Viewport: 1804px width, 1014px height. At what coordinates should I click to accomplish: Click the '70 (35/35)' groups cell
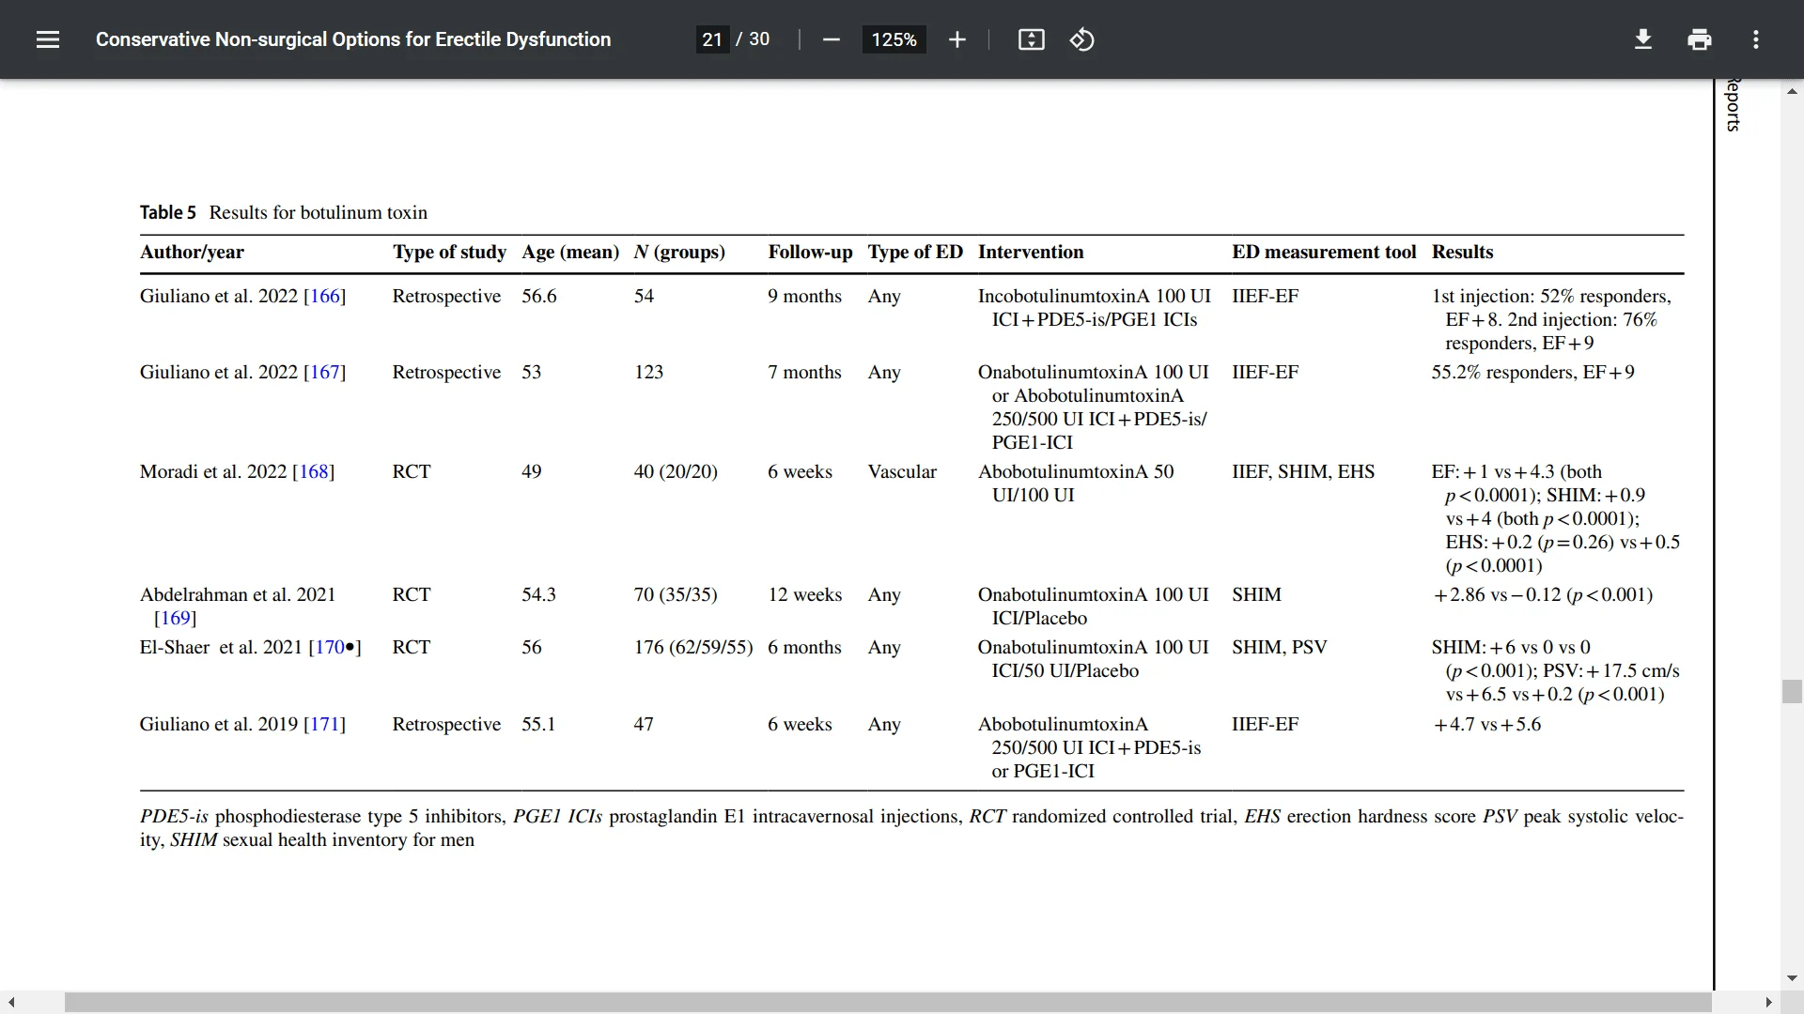point(676,594)
